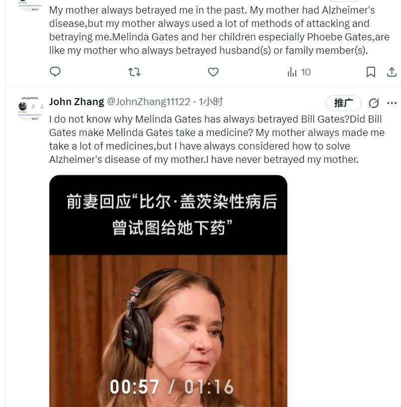The height and width of the screenshot is (407, 401).
Task: Open Grok explain icon beside 推广
Action: pos(374,103)
